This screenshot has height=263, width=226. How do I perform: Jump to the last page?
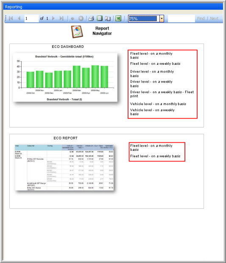(x=61, y=18)
